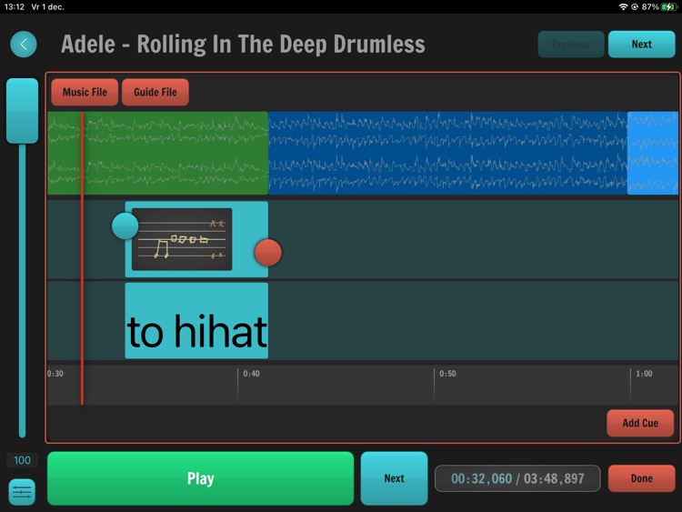Screen dimensions: 682x512
Task: Click the 0:30 timeline label
Action: (x=55, y=374)
